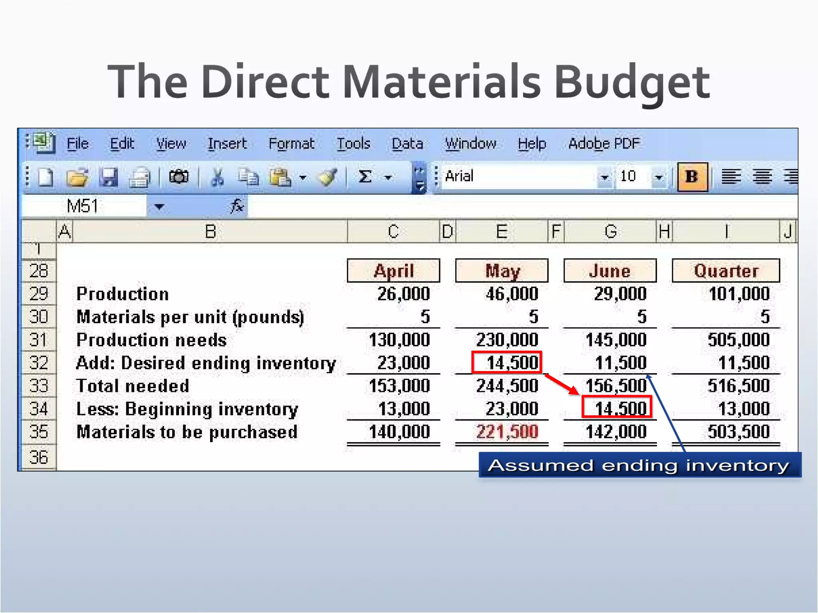Toggle the Bold formatting button
Screen dimensions: 818x613
pyautogui.click(x=692, y=177)
